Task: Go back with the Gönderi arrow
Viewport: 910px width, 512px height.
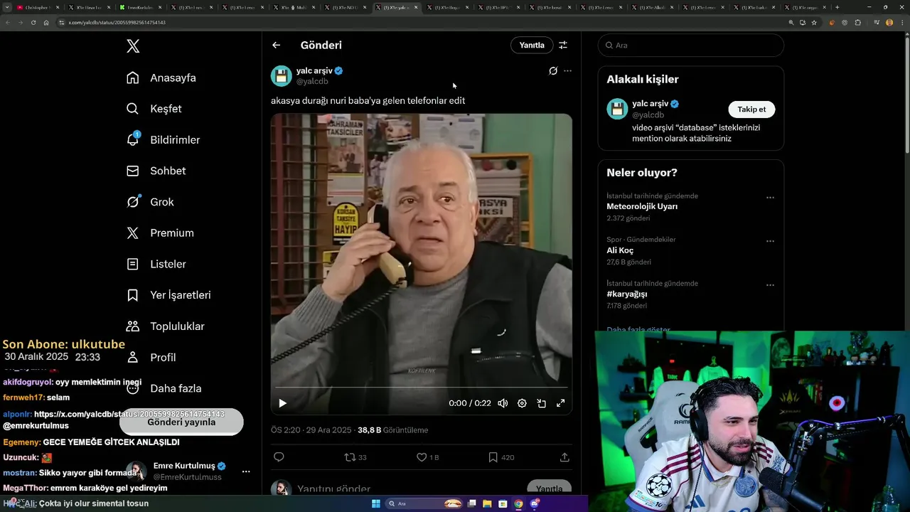Action: pos(277,45)
